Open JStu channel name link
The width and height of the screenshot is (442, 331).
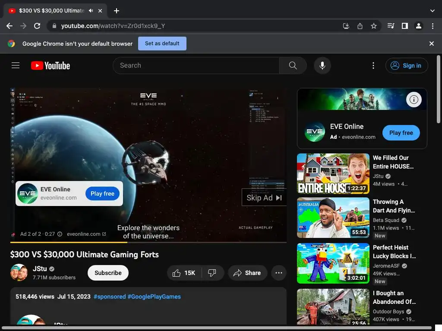(x=40, y=269)
